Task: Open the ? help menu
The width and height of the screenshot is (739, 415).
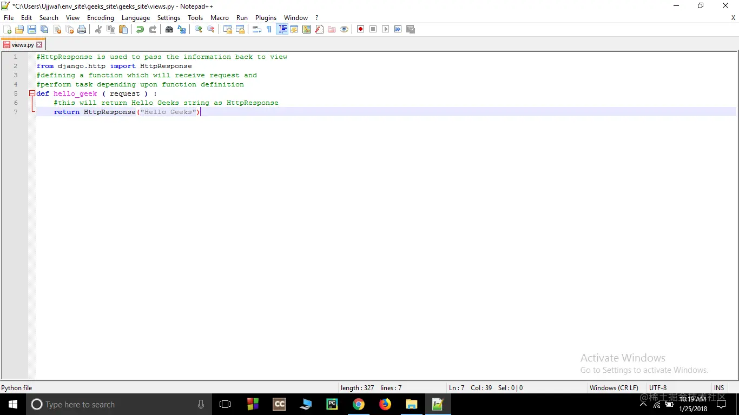Action: point(317,17)
